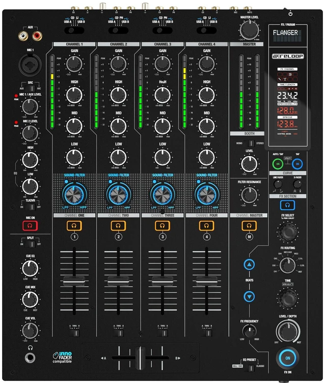
Task: Click Channel 1 GAIN knob
Action: pos(74,64)
